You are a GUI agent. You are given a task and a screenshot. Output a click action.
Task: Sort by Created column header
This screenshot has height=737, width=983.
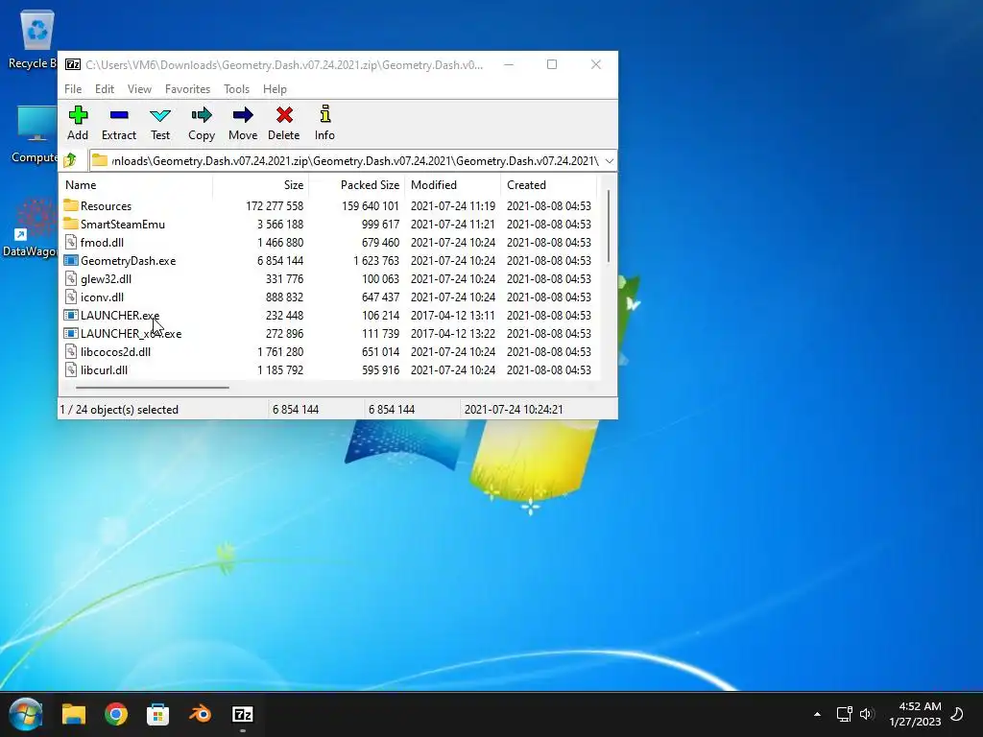pyautogui.click(x=548, y=185)
